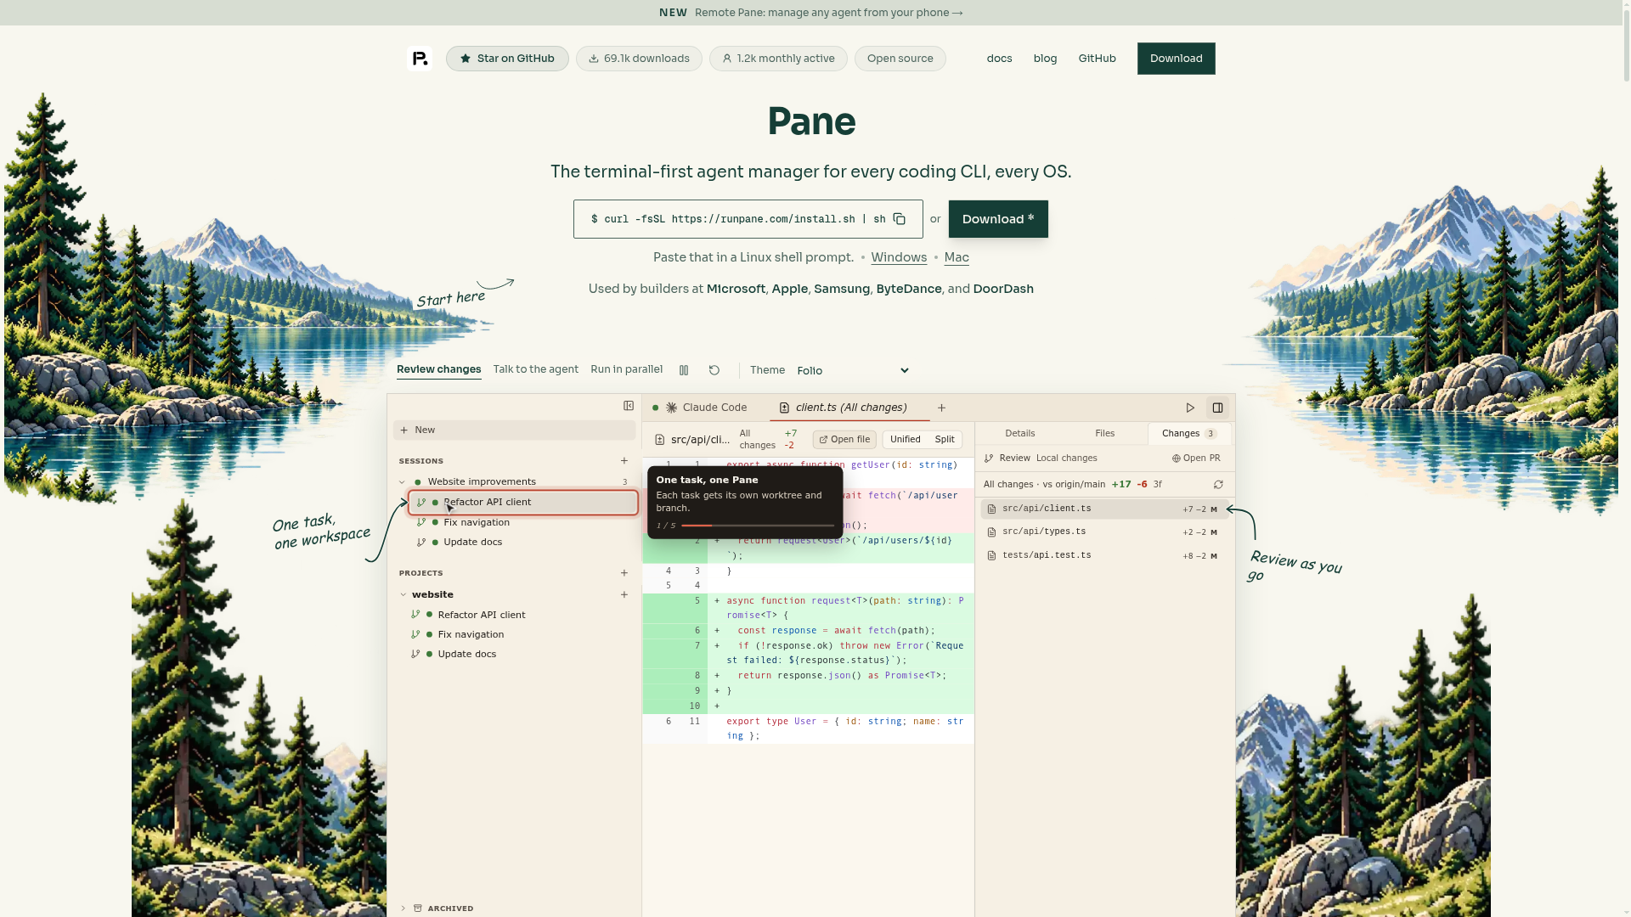The height and width of the screenshot is (917, 1631).
Task: Switch install instructions to Windows
Action: pos(899,257)
